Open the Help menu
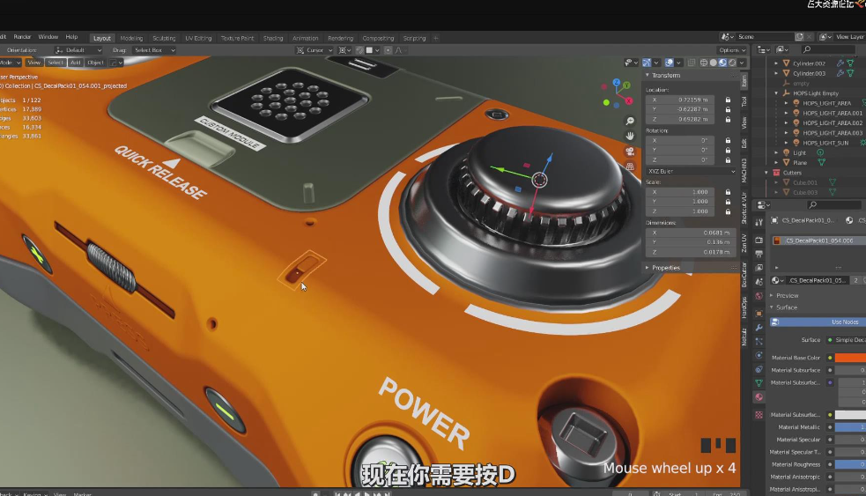 tap(71, 37)
